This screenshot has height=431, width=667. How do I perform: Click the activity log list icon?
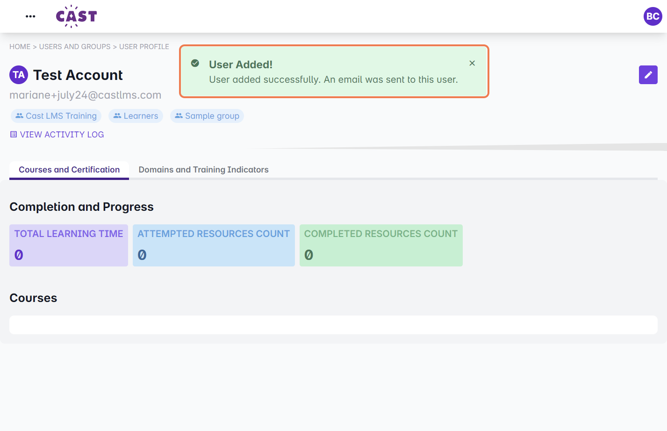[14, 135]
